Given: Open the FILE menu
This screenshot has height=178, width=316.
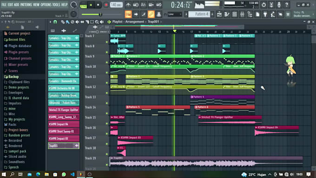Looking at the screenshot, I should point(4,5).
